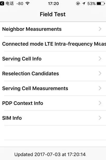This screenshot has height=160, width=106.
Task: Tap the Field Test title
Action: 53,14
